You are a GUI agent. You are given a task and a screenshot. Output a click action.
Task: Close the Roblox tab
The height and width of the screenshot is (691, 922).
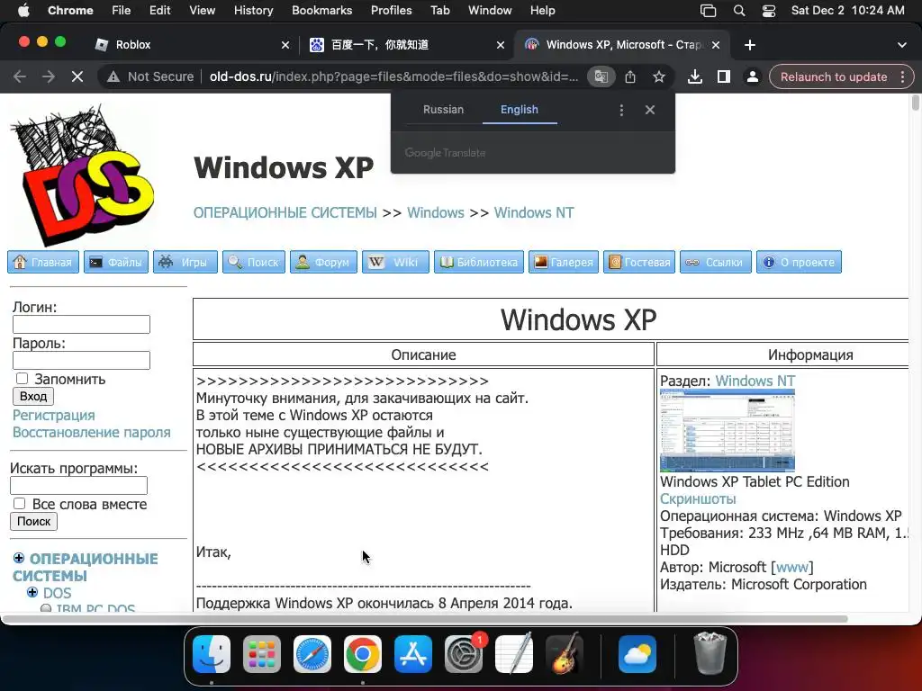click(285, 45)
